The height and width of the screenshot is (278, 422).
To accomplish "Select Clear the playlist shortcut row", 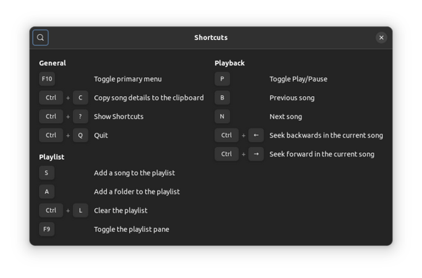I will point(121,210).
